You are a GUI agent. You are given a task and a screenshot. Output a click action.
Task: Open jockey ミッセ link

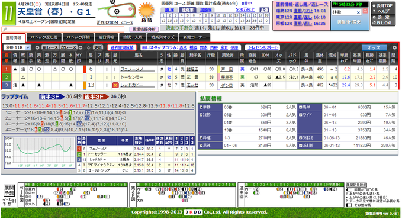click(x=192, y=85)
